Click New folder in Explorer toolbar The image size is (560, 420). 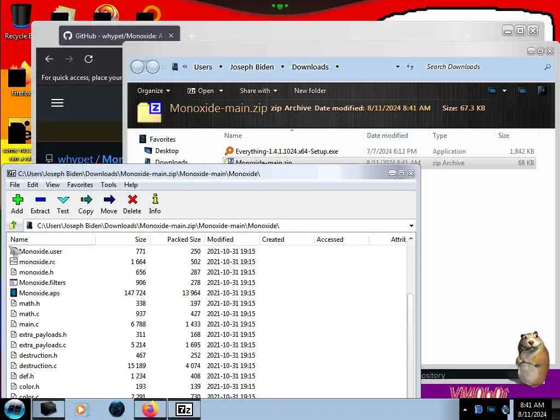coord(310,91)
